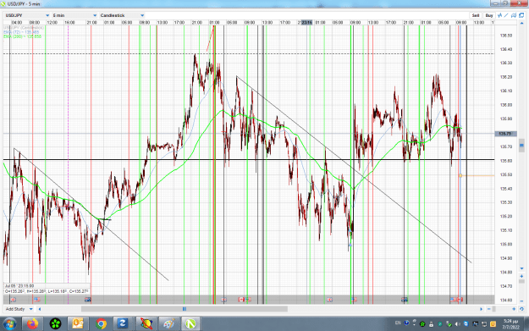
Task: Open the Saturn planet taskbar icon
Action: click(146, 324)
